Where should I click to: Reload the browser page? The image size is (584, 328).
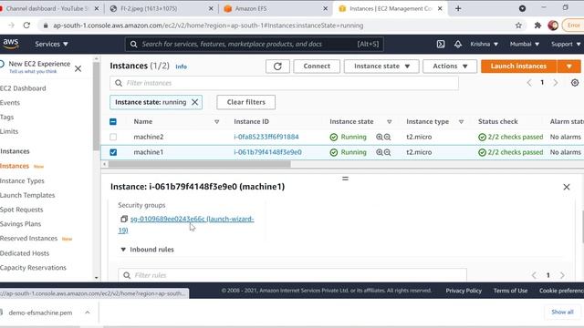pos(26,26)
